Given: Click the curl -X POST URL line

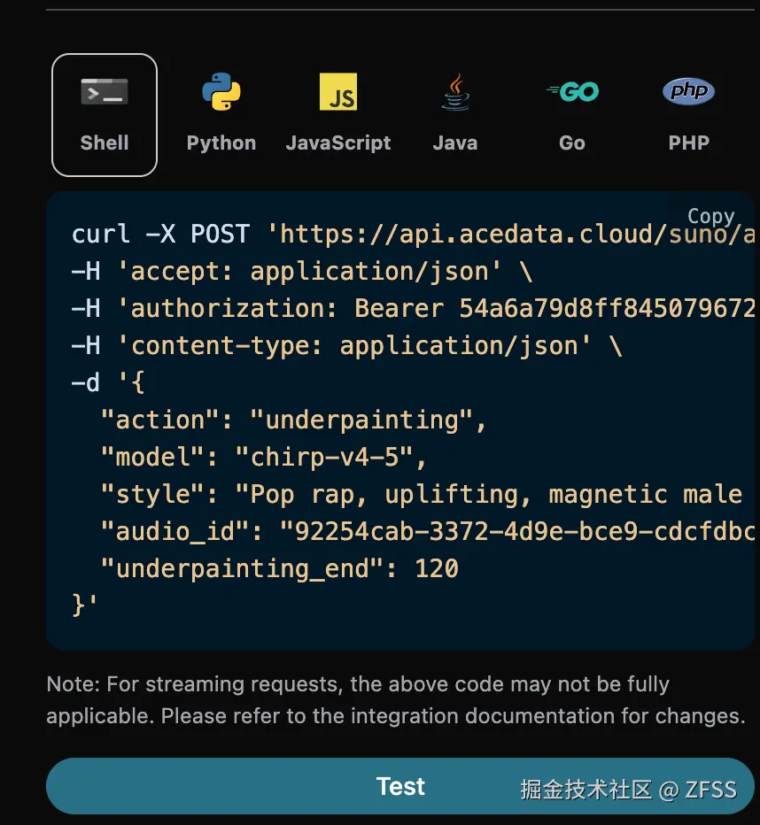Looking at the screenshot, I should (x=413, y=234).
